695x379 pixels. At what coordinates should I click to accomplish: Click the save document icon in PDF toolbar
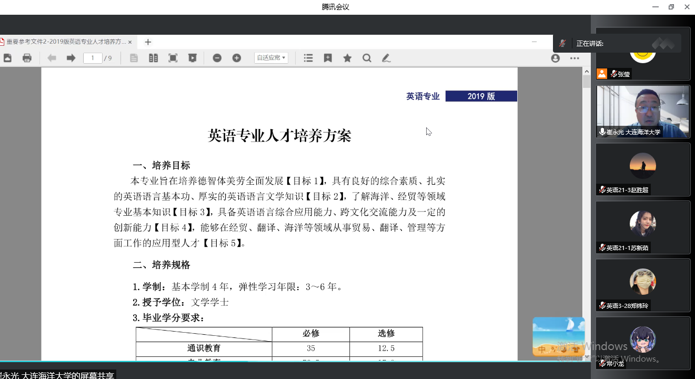(7, 58)
